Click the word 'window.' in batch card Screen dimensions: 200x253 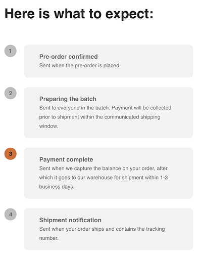click(x=48, y=126)
